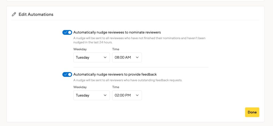Click chevron in Tuesday field for feedback nudge
Viewport: 273px width, 126px height.
click(105, 95)
